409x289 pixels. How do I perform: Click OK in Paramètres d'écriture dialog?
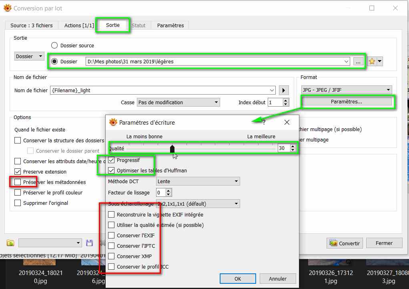pos(238,279)
